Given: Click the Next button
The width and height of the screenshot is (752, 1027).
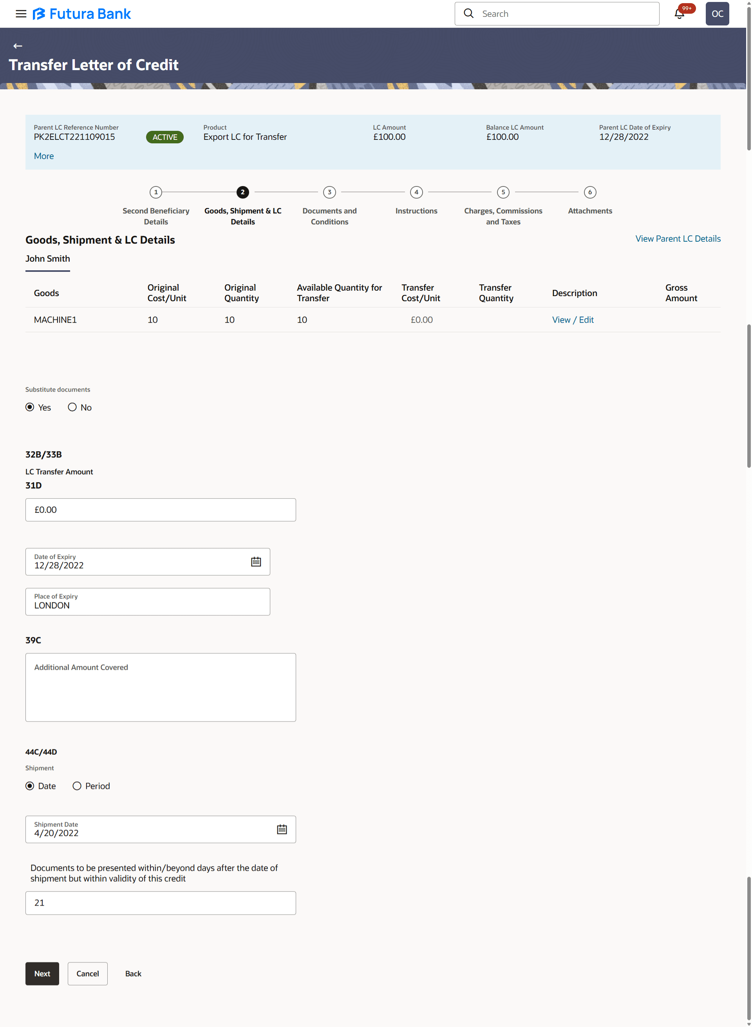Looking at the screenshot, I should pyautogui.click(x=42, y=974).
